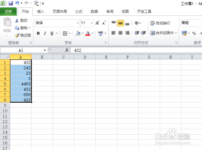
Task: Click the 合并后居中 merge and center button
Action: click(162, 33)
